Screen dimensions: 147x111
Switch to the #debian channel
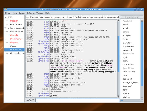coord(14,21)
